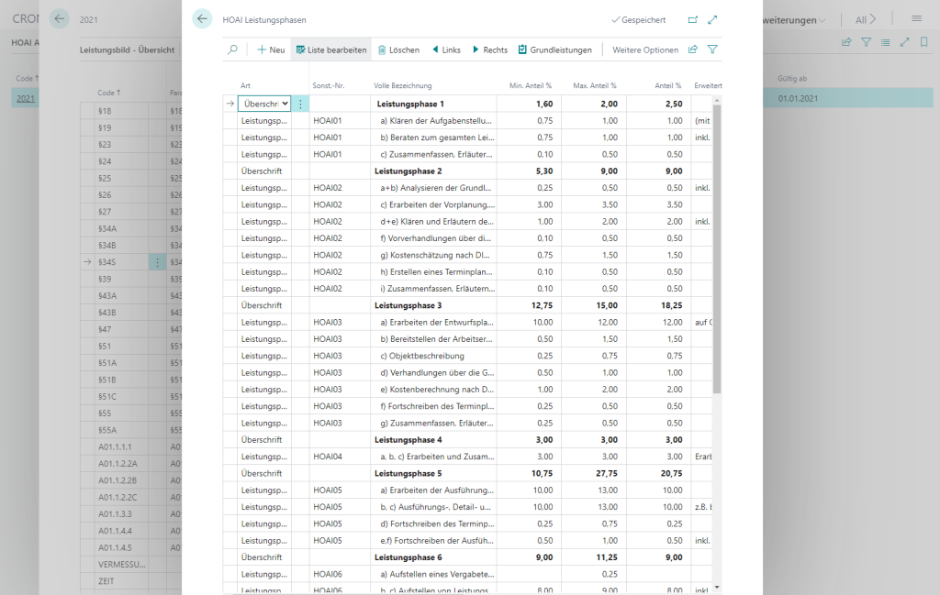This screenshot has width=940, height=595.
Task: Open Art dropdown on Leistungsphase 1 row
Action: (264, 104)
